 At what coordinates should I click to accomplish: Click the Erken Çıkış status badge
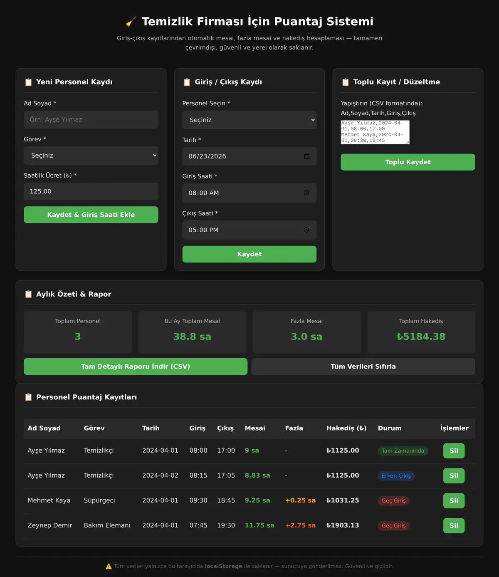coord(396,476)
